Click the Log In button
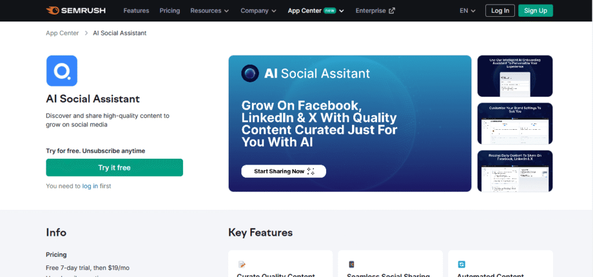This screenshot has width=593, height=277. [x=500, y=10]
